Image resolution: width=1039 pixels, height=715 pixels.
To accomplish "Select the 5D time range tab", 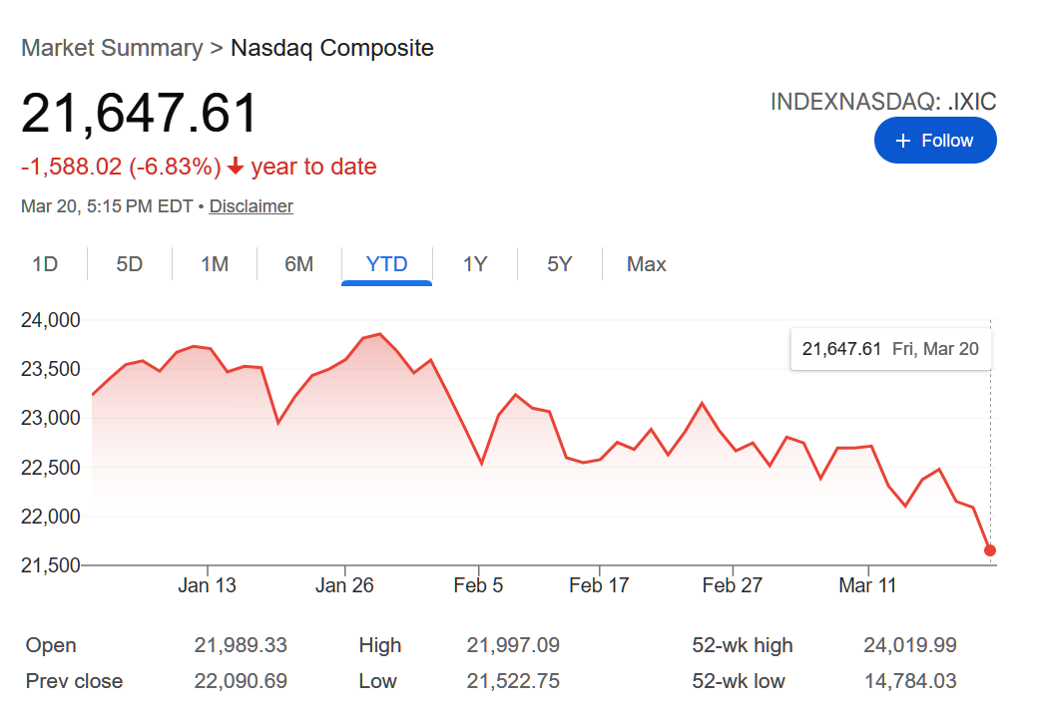I will (x=130, y=264).
